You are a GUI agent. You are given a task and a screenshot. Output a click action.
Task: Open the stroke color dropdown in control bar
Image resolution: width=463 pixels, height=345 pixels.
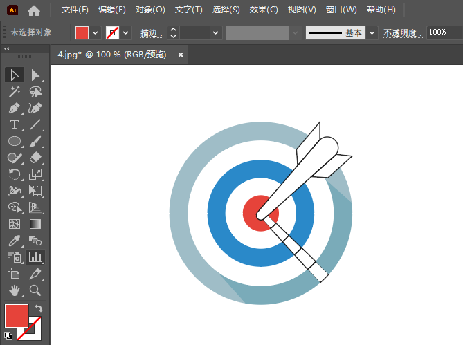coord(125,32)
